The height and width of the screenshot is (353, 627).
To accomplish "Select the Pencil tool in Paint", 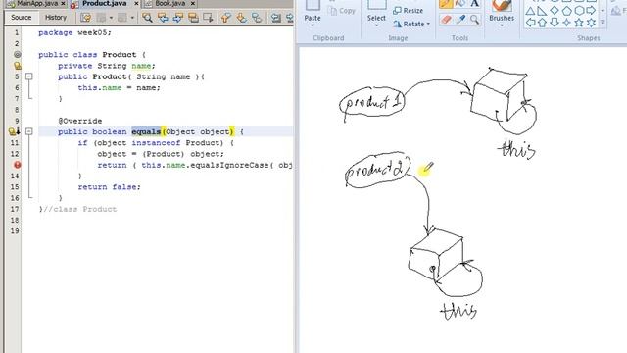I will coord(447,4).
